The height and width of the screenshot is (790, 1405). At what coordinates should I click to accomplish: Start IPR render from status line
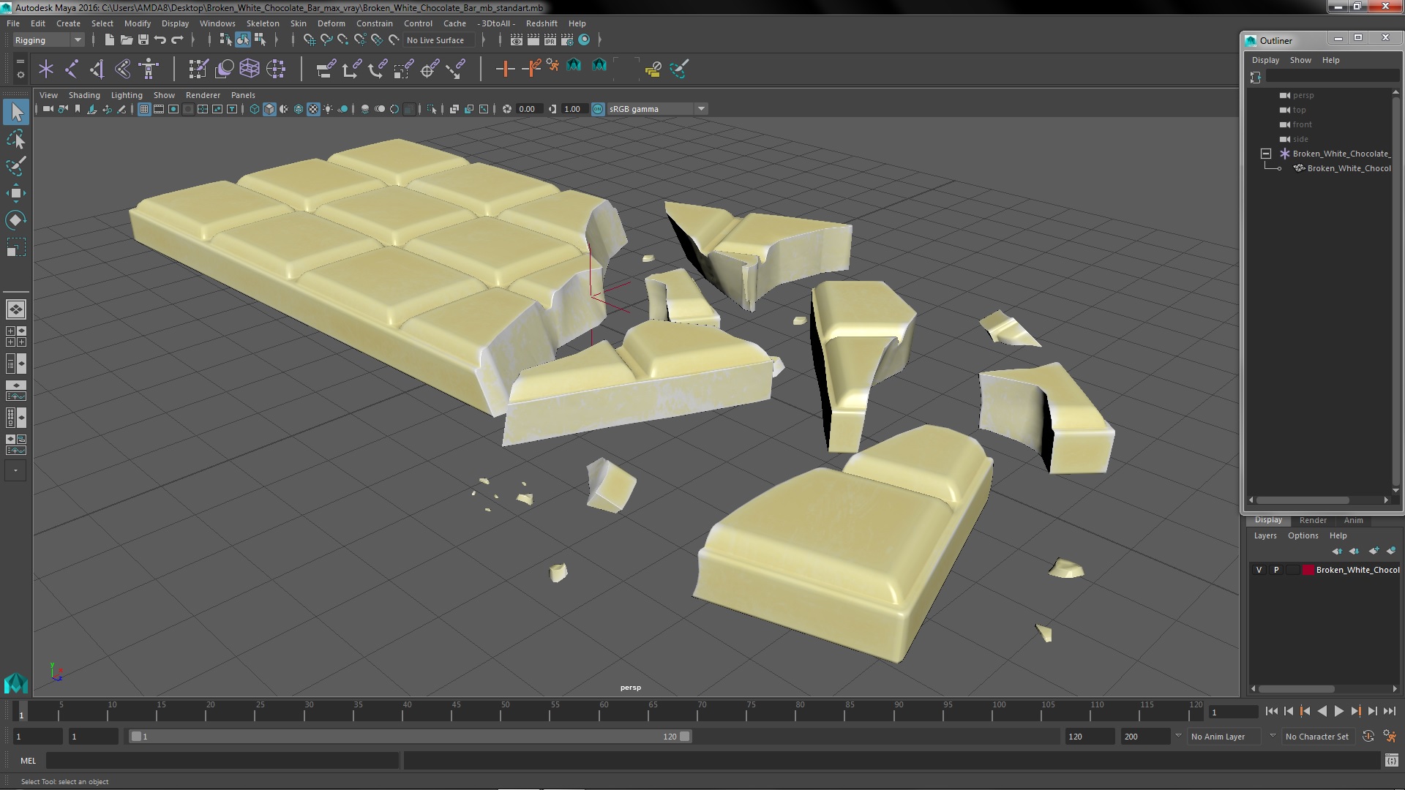click(x=550, y=40)
